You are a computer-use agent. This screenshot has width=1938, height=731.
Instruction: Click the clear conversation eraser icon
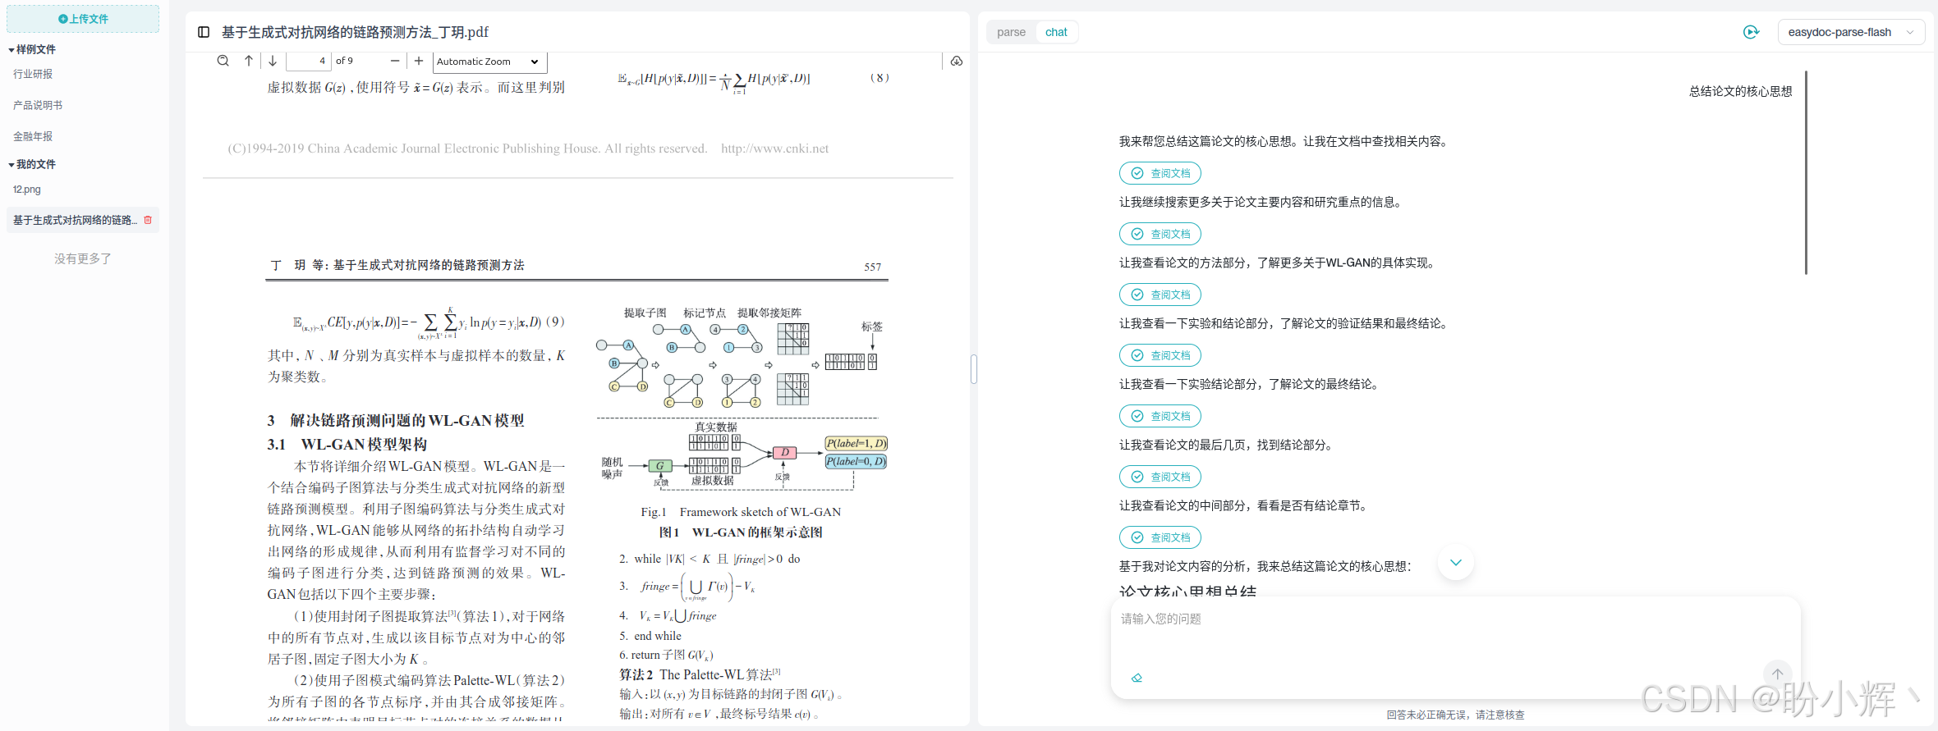pyautogui.click(x=1137, y=678)
